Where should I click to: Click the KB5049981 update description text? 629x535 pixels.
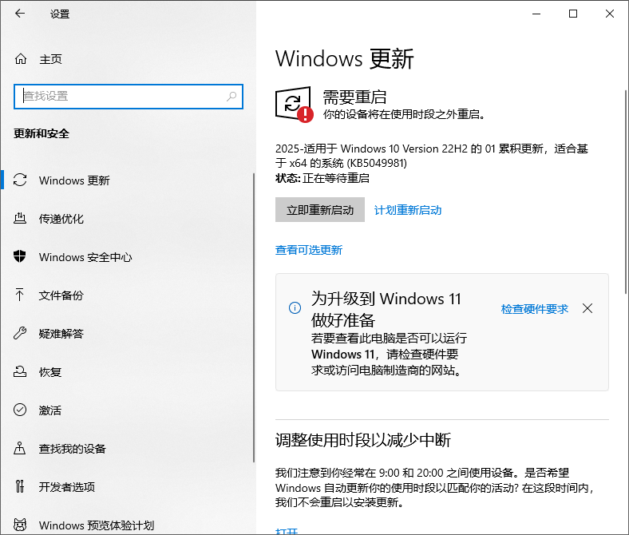tap(432, 156)
